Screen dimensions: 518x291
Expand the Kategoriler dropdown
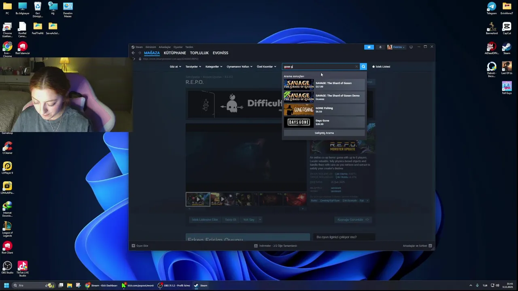(x=214, y=67)
